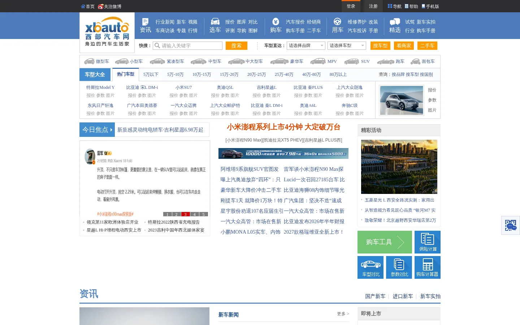The image size is (520, 325).
Task: Select the 微型车 car type icon
Action: click(89, 61)
